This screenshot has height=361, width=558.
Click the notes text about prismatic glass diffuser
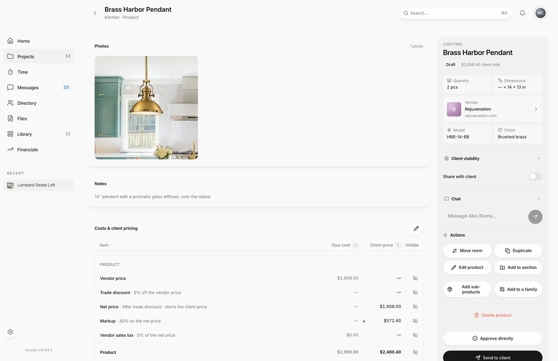click(x=153, y=197)
